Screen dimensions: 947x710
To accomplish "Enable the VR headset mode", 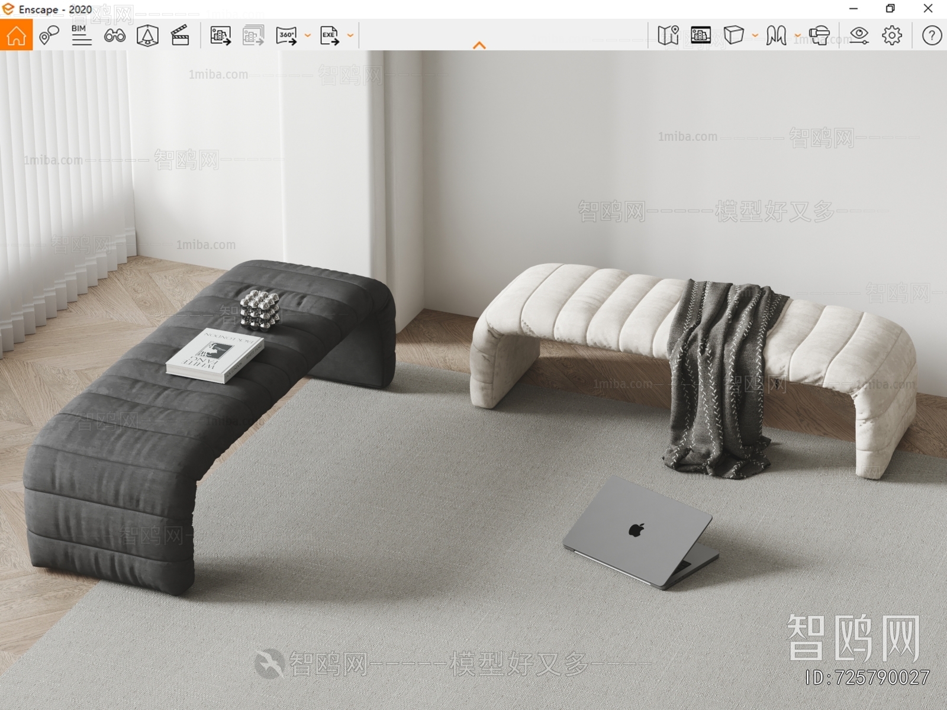I will coord(819,35).
